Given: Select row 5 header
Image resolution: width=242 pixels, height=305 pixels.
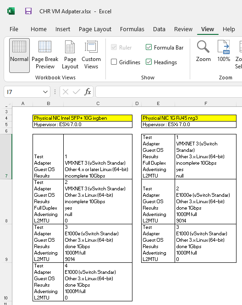Looking at the screenshot, I should pyautogui.click(x=6, y=124).
